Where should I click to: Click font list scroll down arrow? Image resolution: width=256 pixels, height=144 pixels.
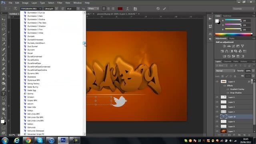click(84, 134)
